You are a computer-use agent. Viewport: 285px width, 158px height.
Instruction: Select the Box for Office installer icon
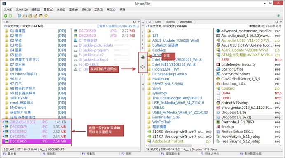(218, 69)
